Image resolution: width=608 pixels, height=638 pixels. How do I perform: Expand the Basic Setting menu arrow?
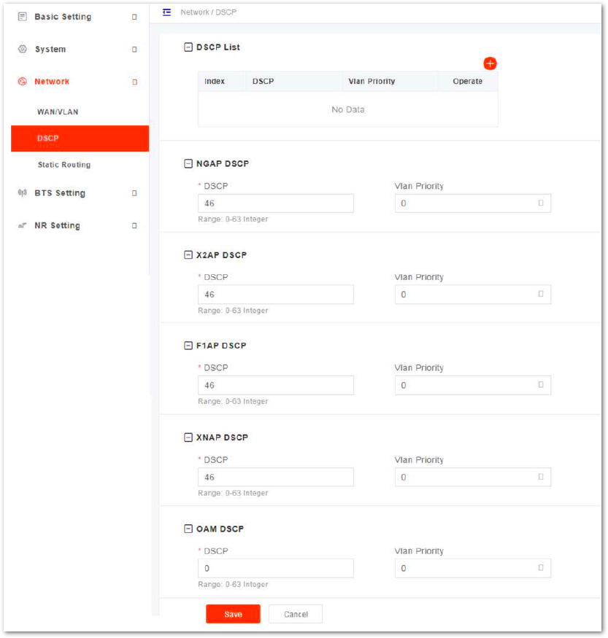click(134, 17)
